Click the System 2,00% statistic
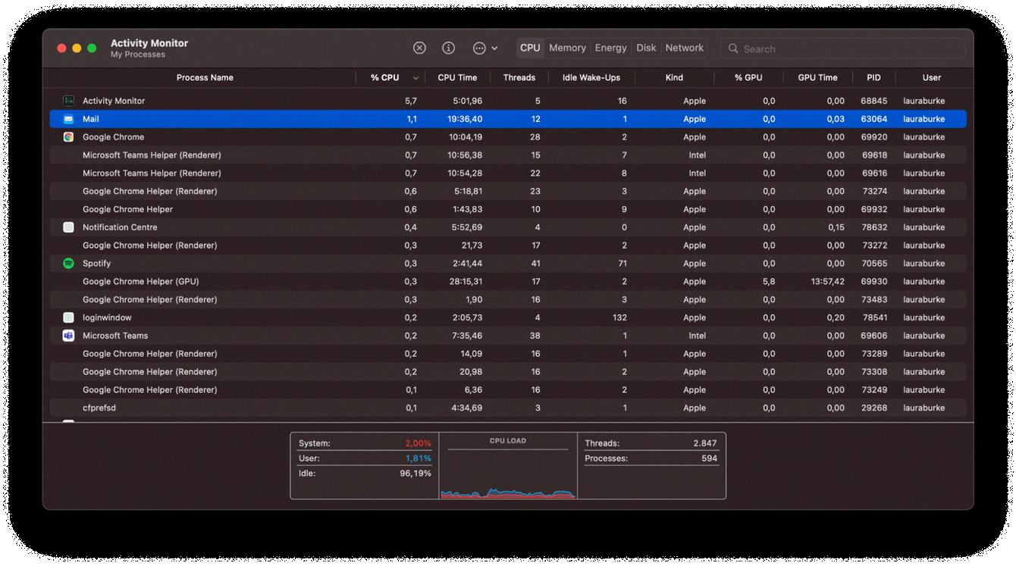Image resolution: width=1016 pixels, height=566 pixels. [x=365, y=443]
